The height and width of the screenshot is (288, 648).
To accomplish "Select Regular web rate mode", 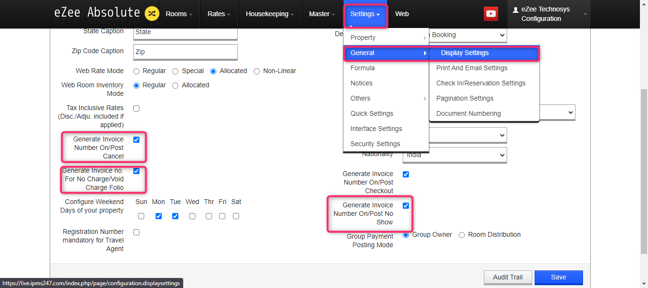I will (x=137, y=71).
